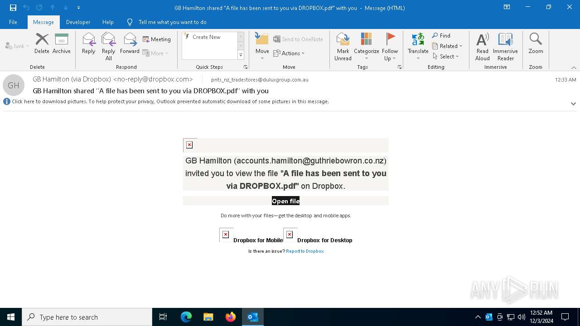Click recipient pnts_nz_tradestores@duluxgroup.com.au

click(260, 80)
